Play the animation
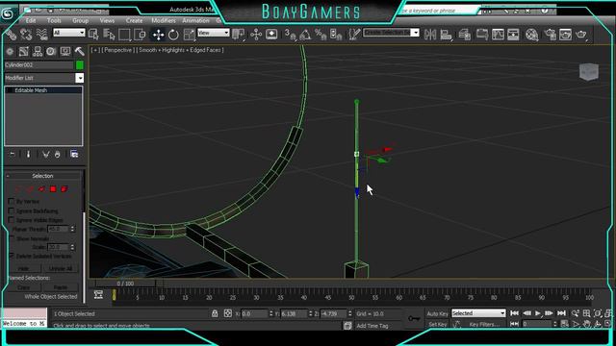 (x=537, y=313)
